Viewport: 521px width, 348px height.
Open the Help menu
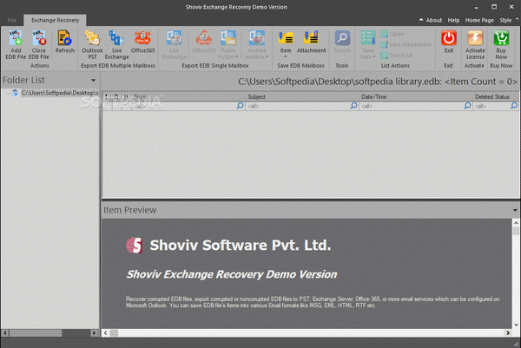pyautogui.click(x=453, y=20)
